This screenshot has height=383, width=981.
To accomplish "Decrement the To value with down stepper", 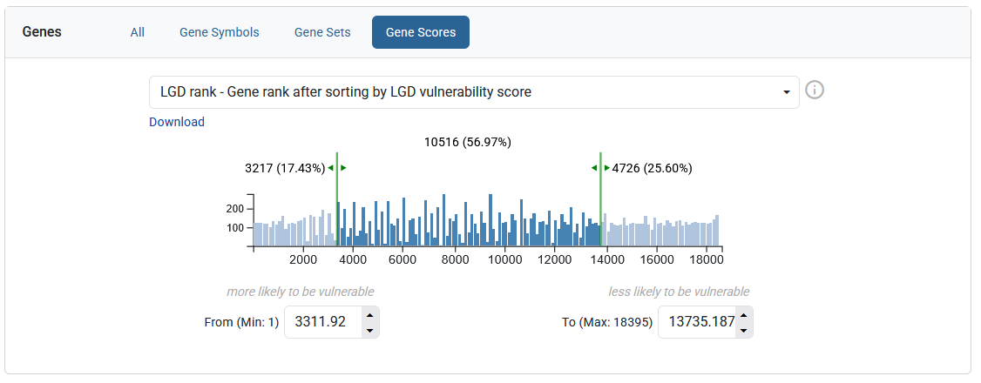I will pos(743,330).
